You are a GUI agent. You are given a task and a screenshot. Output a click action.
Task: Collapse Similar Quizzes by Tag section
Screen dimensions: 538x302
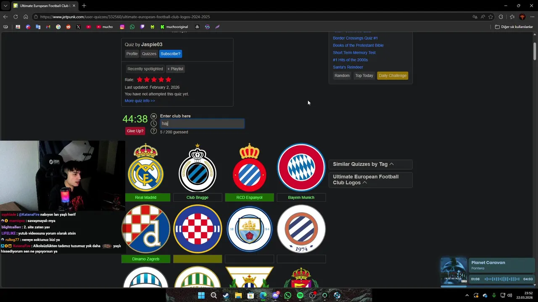point(370,164)
